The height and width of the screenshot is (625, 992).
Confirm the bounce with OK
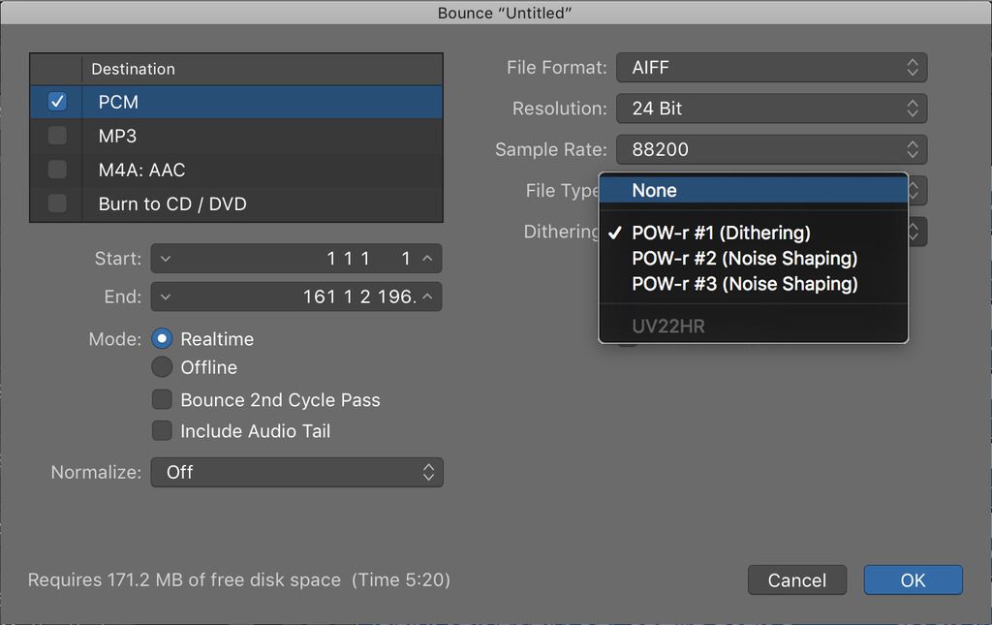tap(913, 580)
